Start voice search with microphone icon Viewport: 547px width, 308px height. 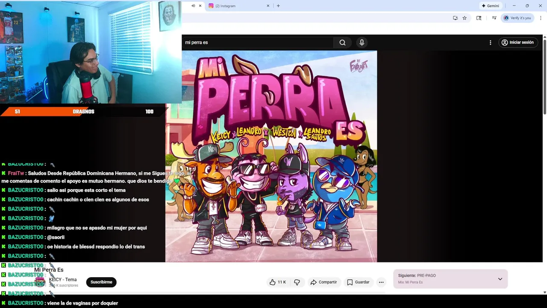[362, 42]
